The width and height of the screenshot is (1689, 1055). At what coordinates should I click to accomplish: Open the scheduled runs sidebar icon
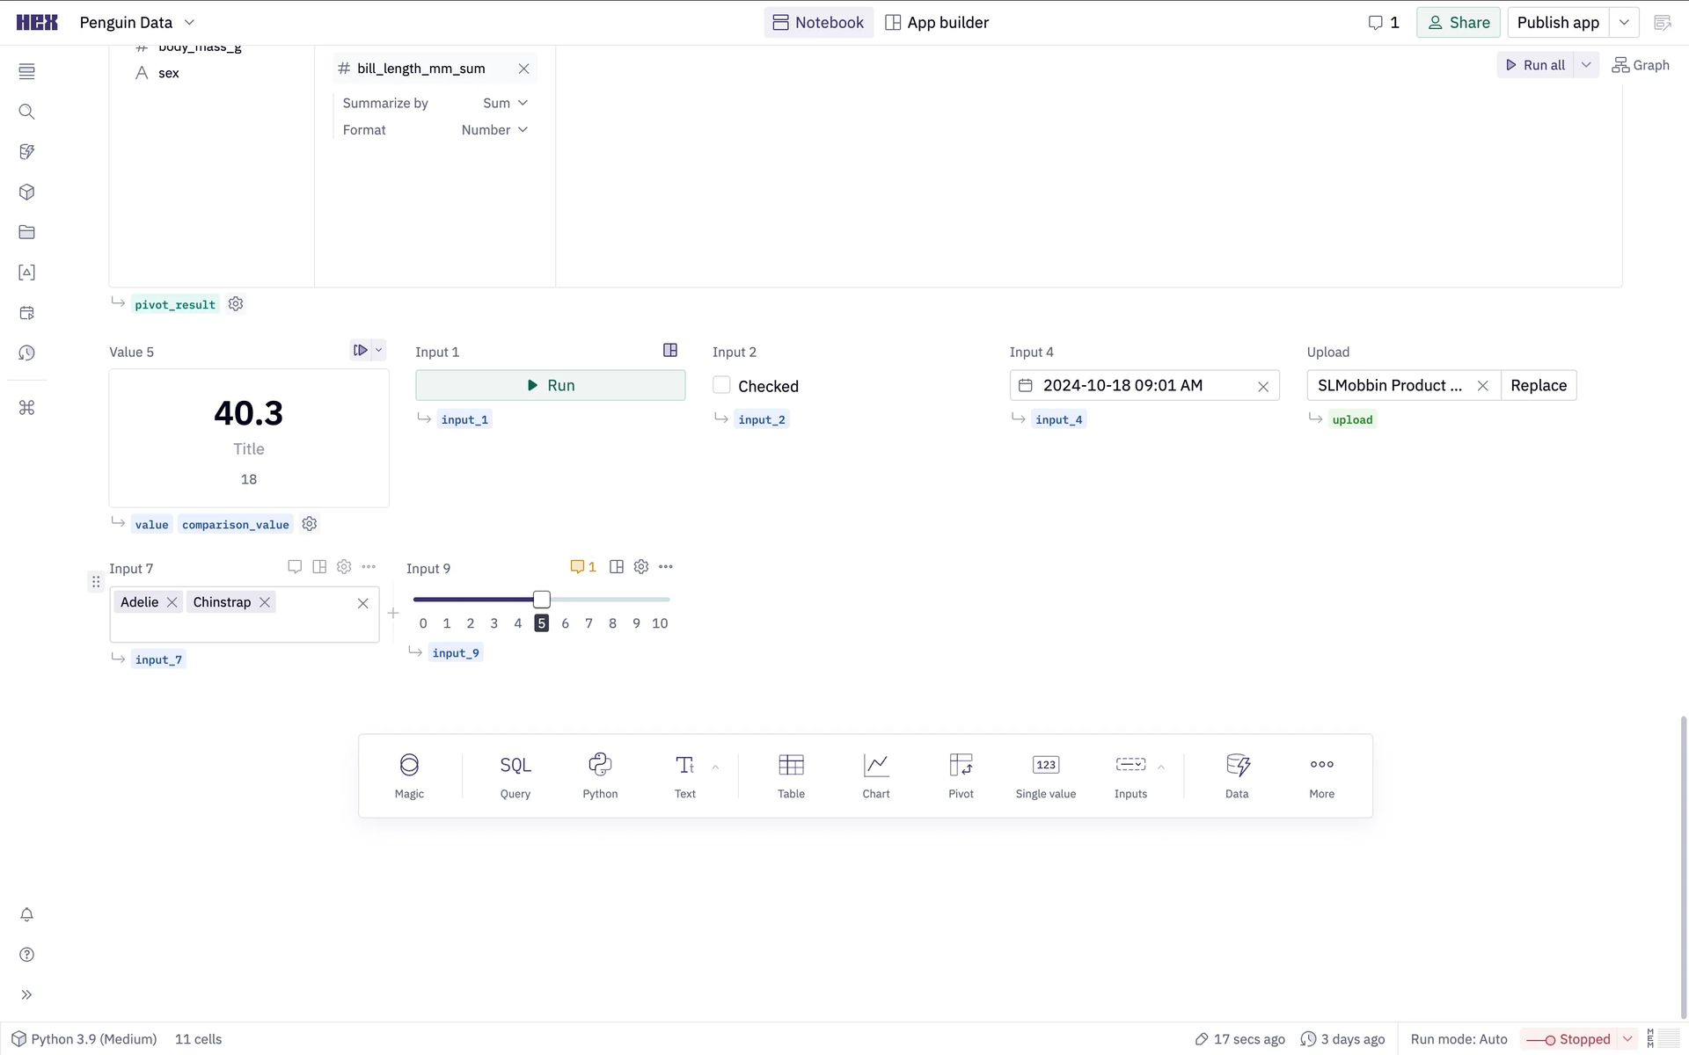pyautogui.click(x=26, y=313)
